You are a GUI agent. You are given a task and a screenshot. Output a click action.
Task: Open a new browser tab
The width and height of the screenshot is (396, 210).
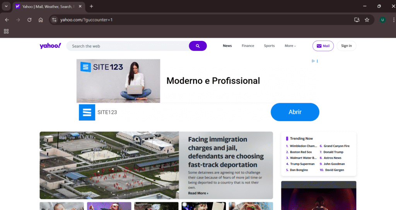coord(91,6)
